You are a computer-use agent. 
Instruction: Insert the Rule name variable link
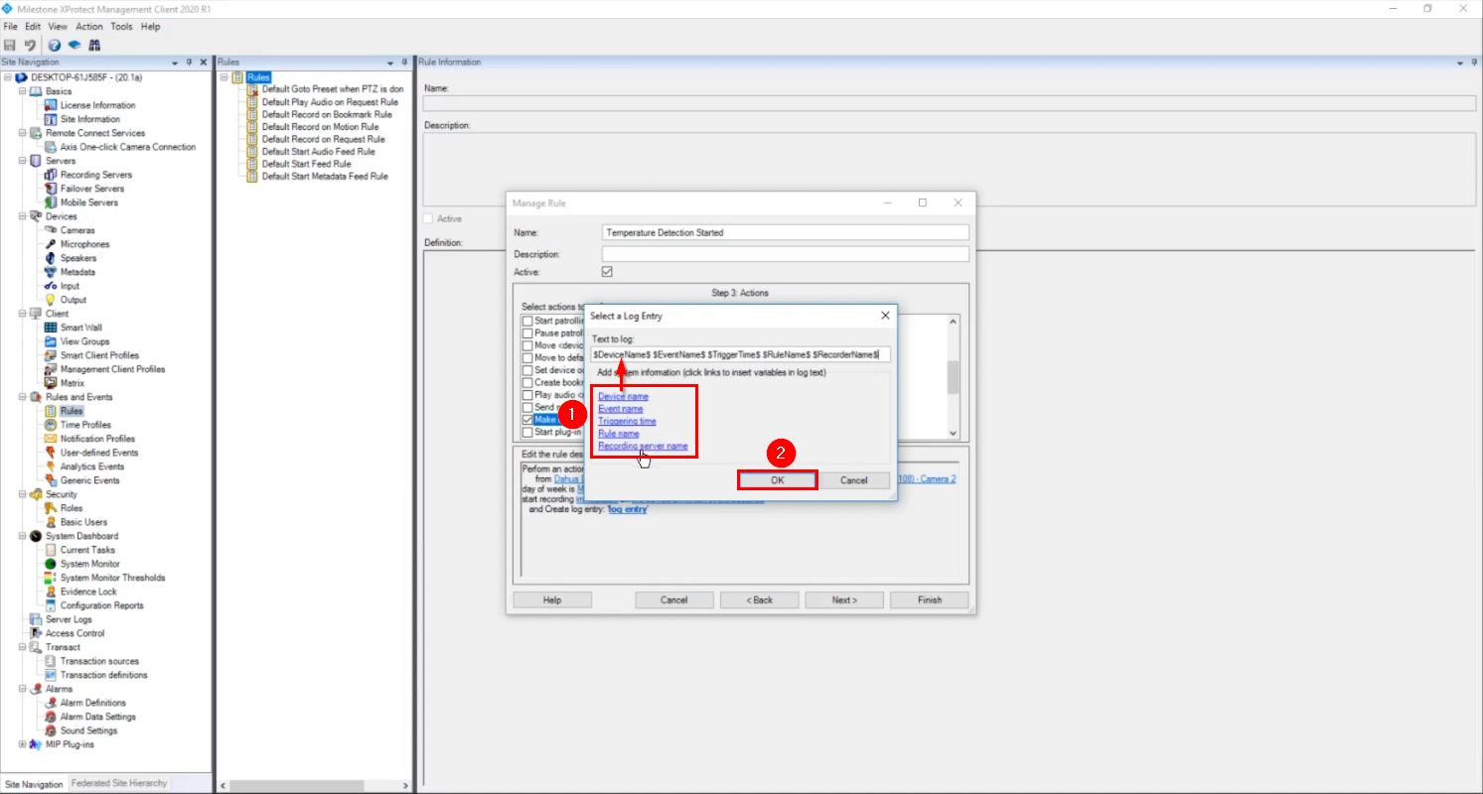(618, 433)
